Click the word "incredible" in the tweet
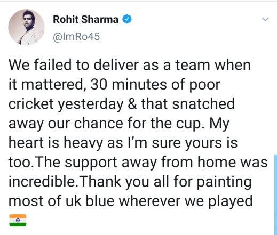The height and width of the screenshot is (235, 277). point(42,182)
